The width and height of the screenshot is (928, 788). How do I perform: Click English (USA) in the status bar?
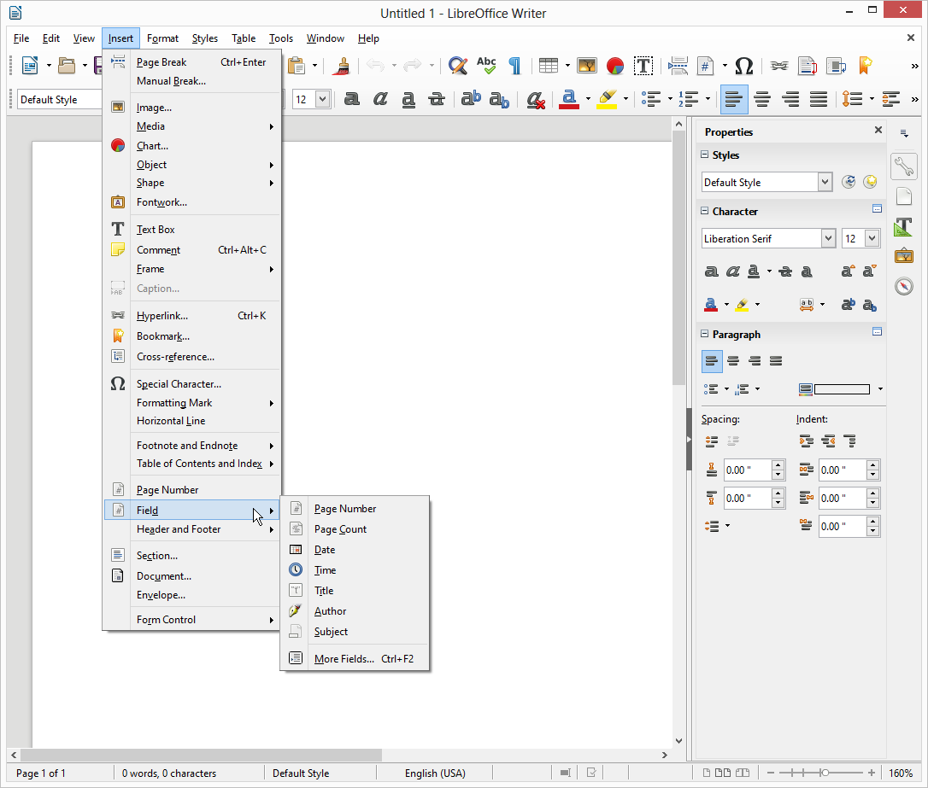tap(435, 773)
